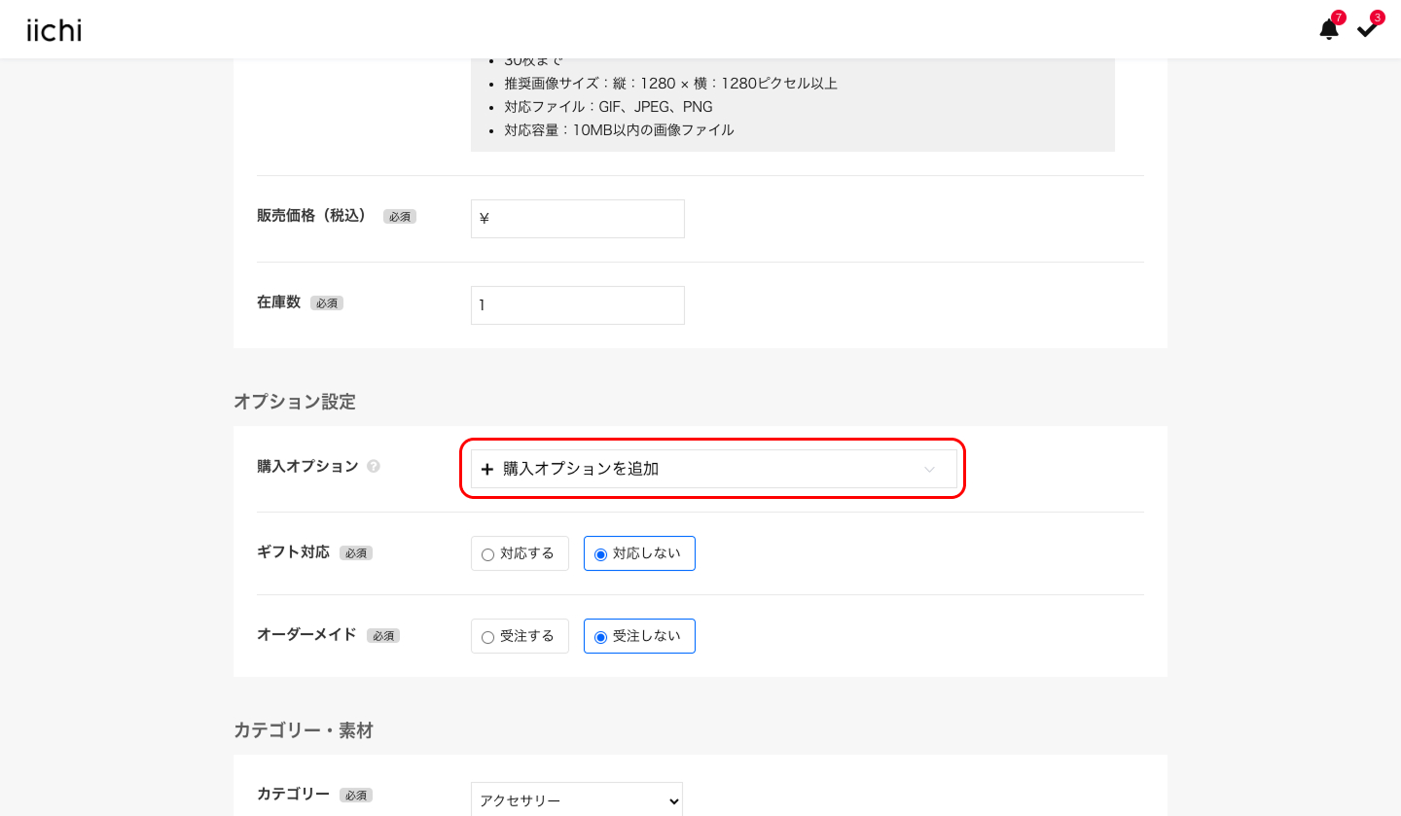The width and height of the screenshot is (1401, 816).
Task: Click the 必須 badge beside 販売価格
Action: pos(399,216)
